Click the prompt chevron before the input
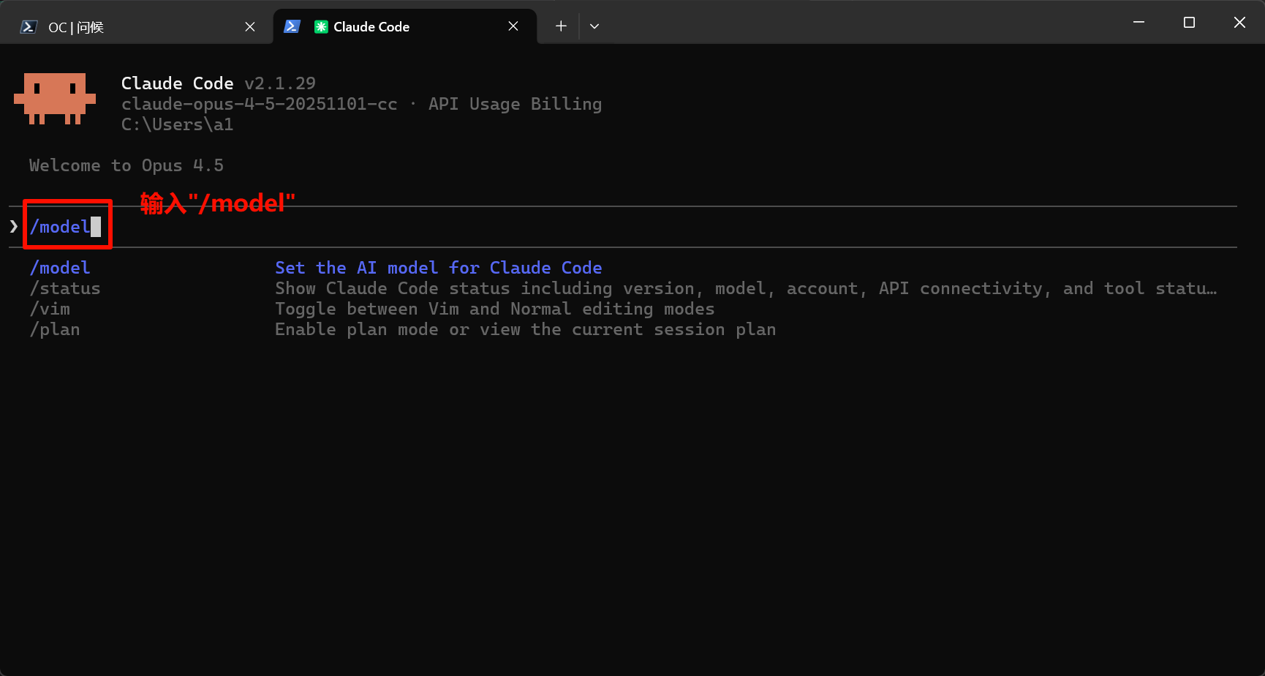1265x676 pixels. point(14,227)
